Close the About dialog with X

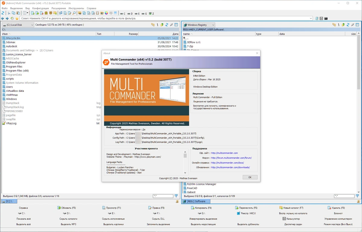coord(257,53)
